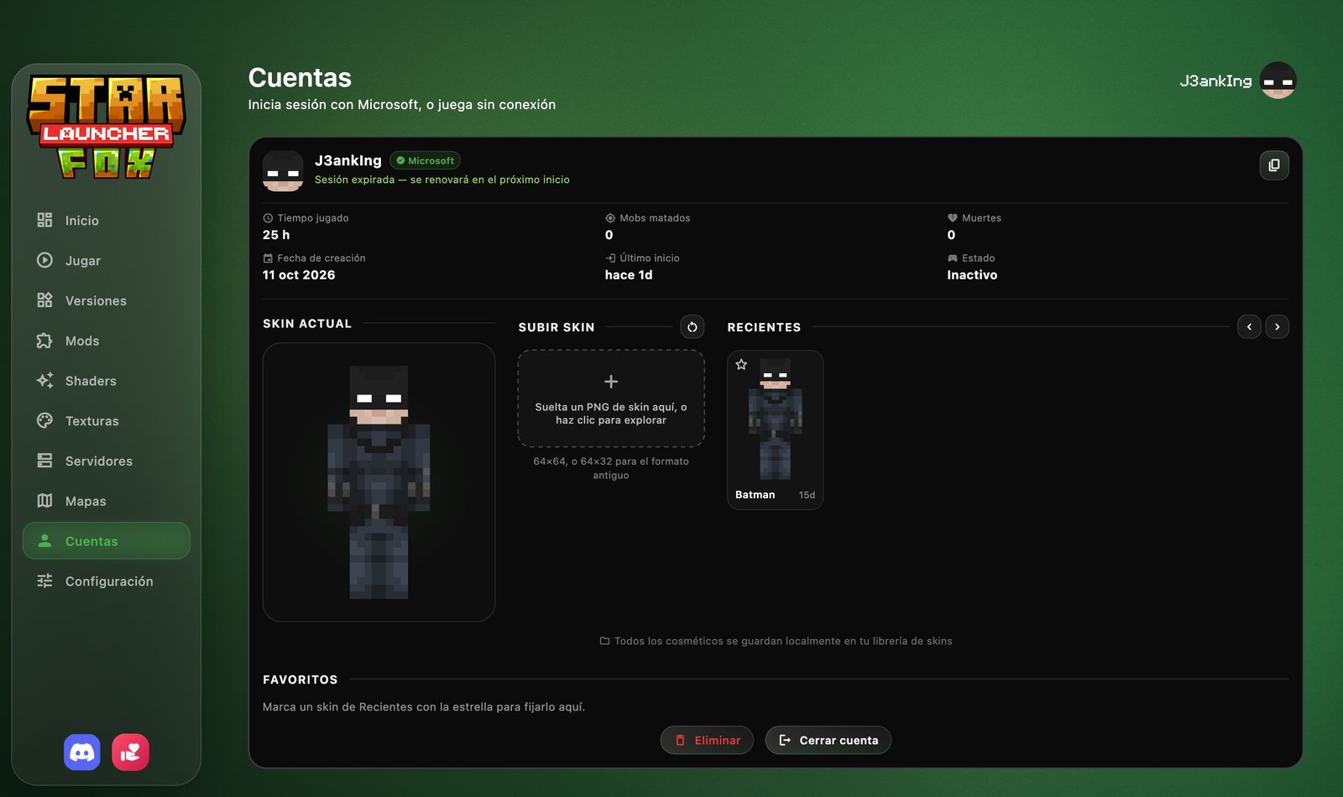The width and height of the screenshot is (1343, 797).
Task: Open the Mapas section
Action: [107, 502]
